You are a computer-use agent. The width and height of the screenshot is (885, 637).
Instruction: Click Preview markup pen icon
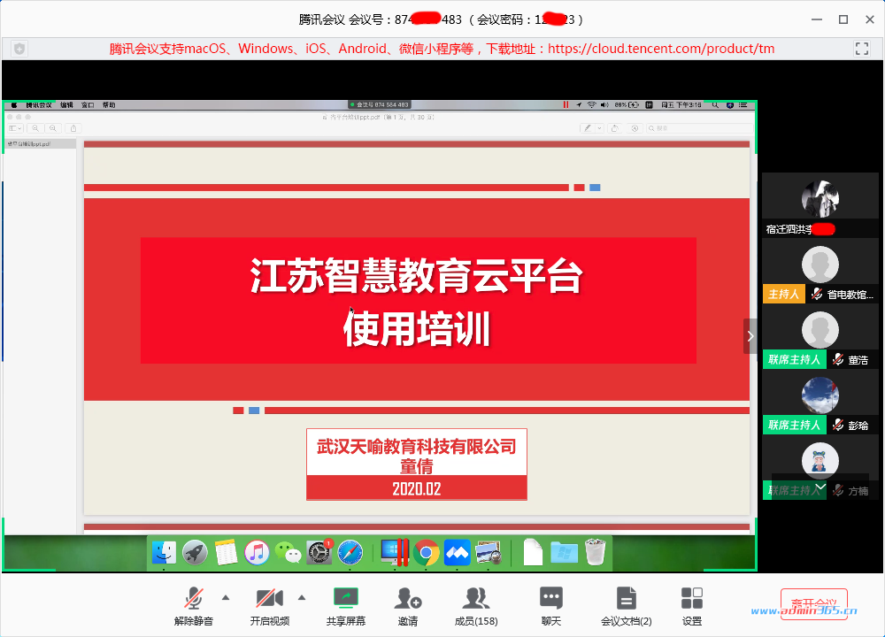point(587,128)
